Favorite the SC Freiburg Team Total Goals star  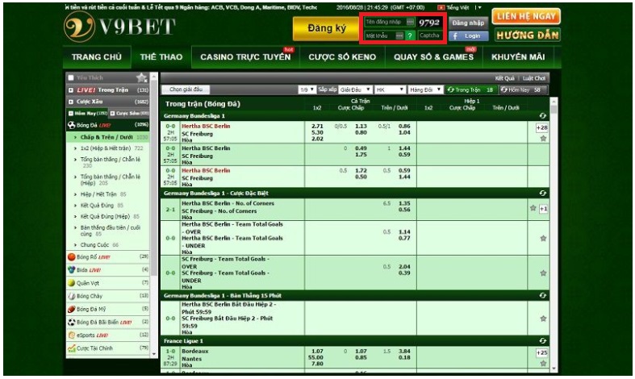pyautogui.click(x=543, y=273)
